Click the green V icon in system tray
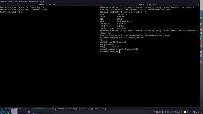 point(174,112)
